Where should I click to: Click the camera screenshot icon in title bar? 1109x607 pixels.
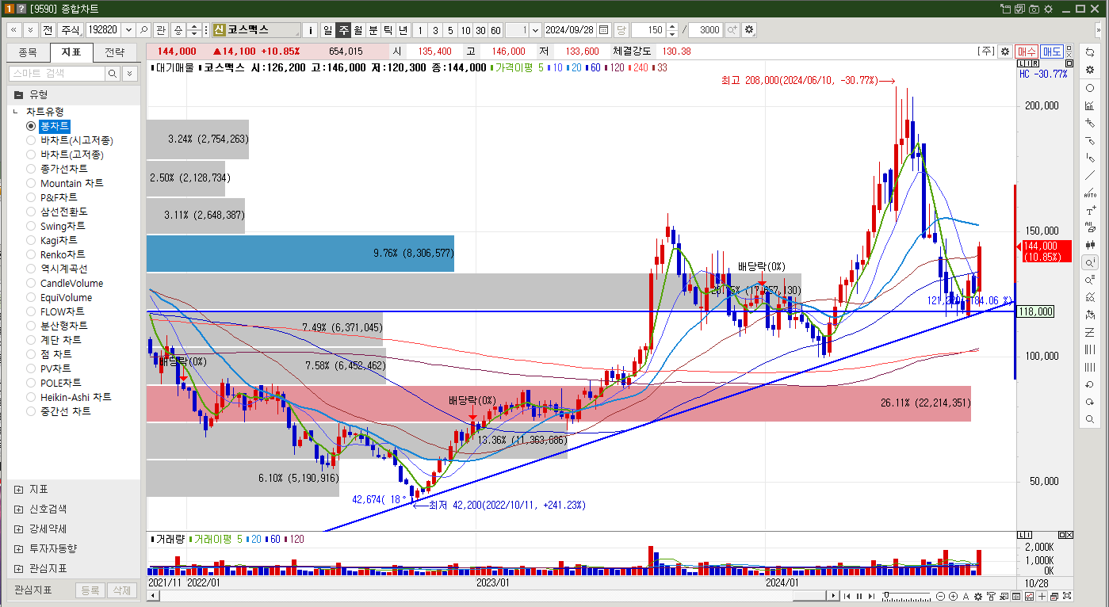(x=1034, y=9)
